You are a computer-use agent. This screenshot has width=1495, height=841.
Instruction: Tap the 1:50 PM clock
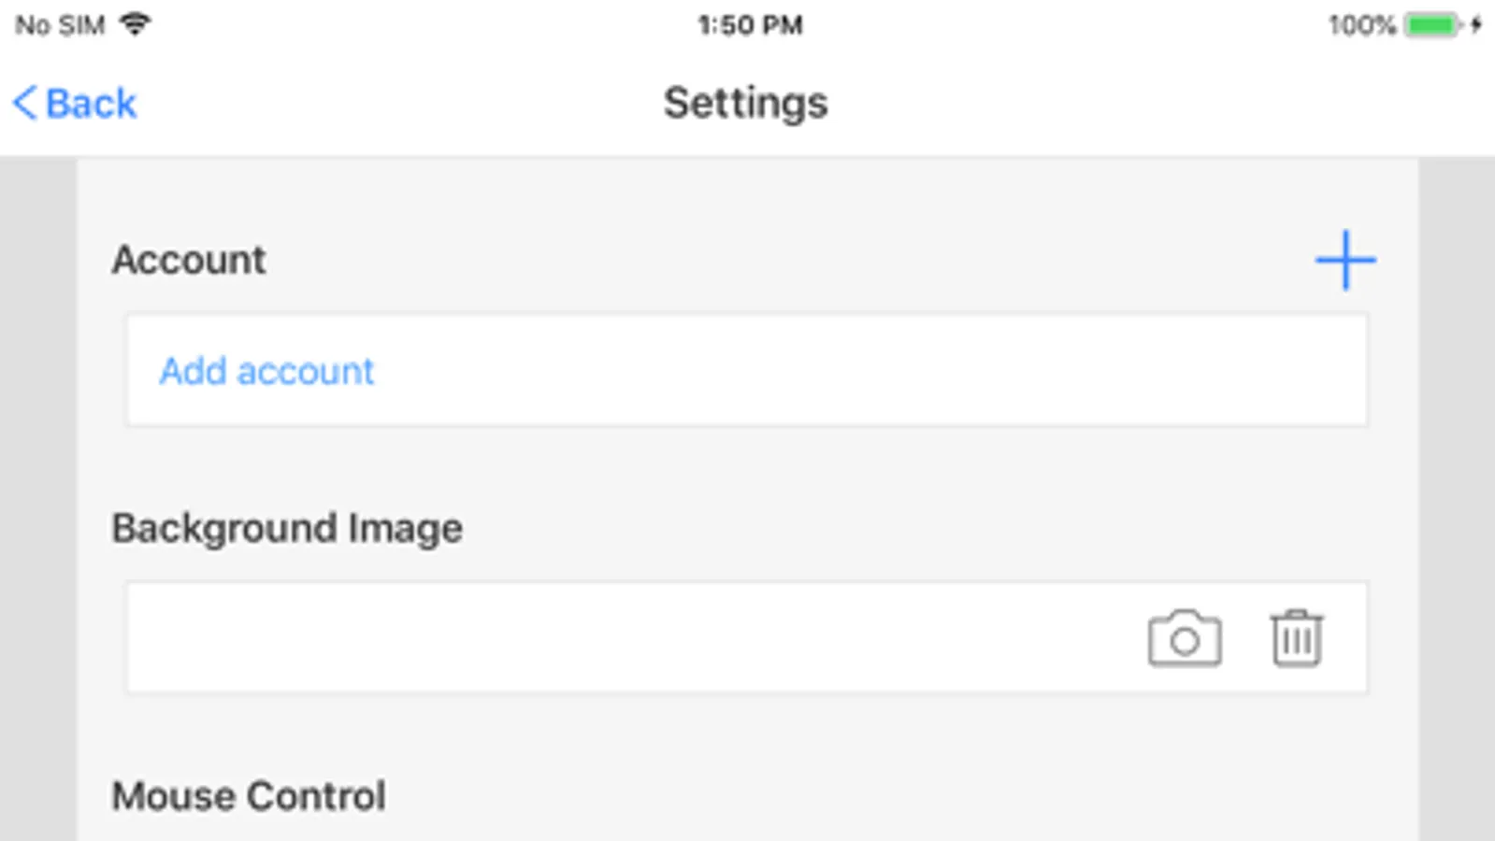[750, 24]
